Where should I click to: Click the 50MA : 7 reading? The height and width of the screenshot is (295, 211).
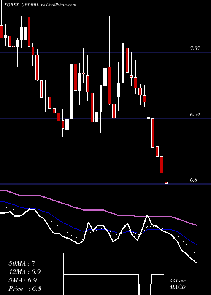click(22, 263)
